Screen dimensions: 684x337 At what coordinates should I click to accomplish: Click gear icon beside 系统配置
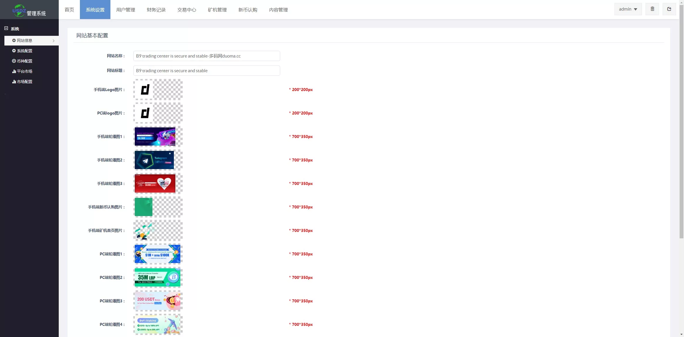coord(14,51)
